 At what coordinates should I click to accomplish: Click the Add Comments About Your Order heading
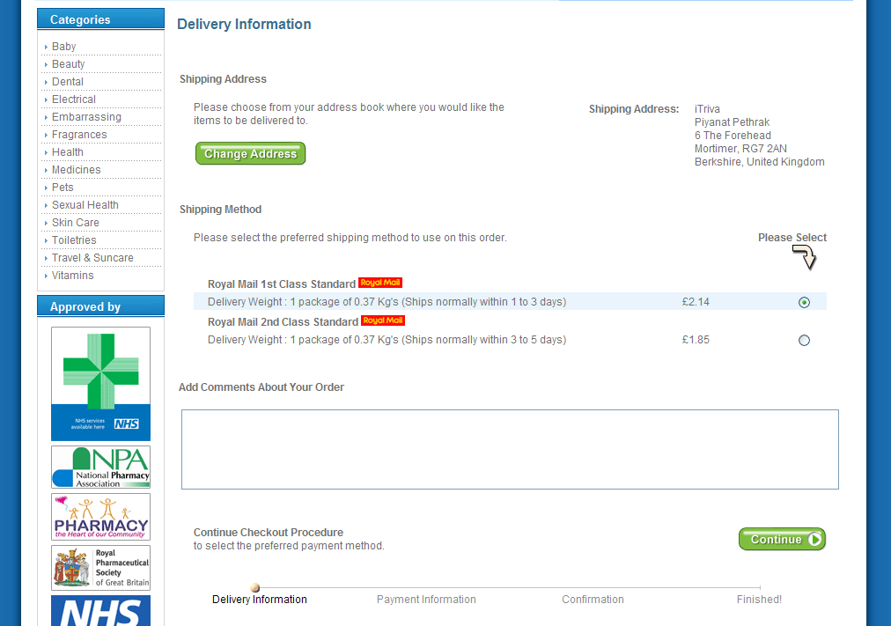pyautogui.click(x=261, y=387)
